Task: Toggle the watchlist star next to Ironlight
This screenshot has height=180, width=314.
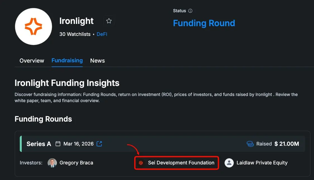Action: pyautogui.click(x=109, y=21)
